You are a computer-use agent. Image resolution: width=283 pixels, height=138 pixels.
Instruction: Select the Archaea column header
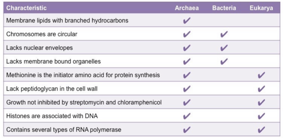(187, 8)
